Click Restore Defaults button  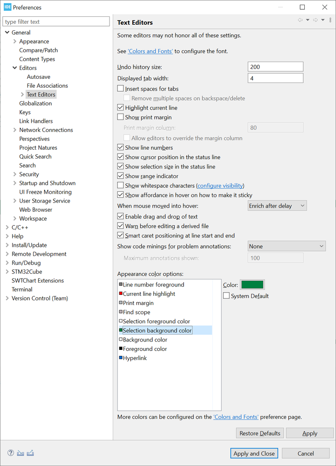pyautogui.click(x=260, y=433)
